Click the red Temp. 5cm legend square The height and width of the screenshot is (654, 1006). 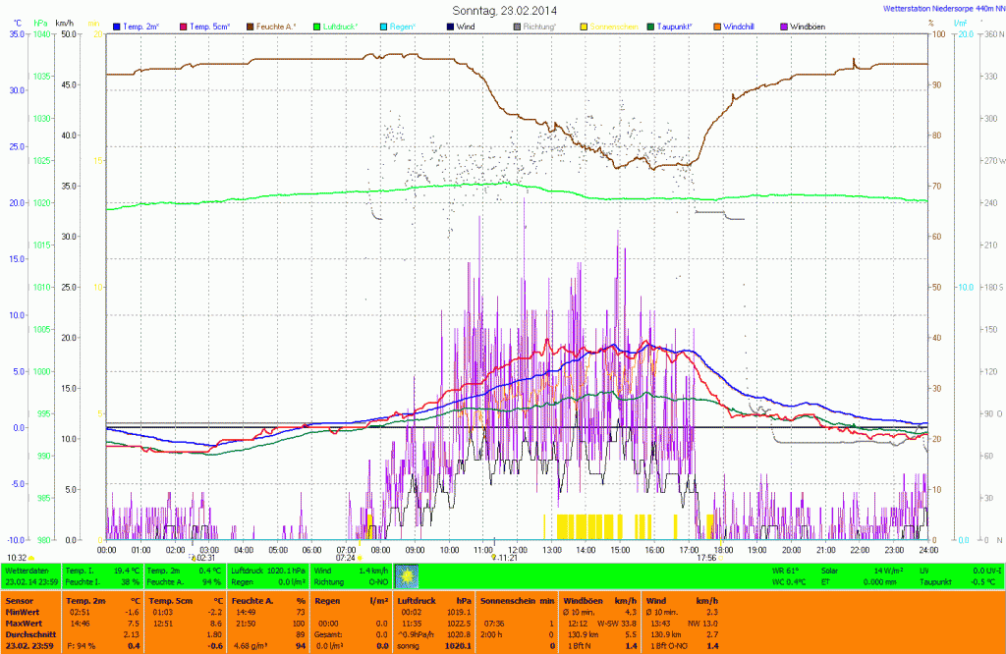click(x=184, y=26)
